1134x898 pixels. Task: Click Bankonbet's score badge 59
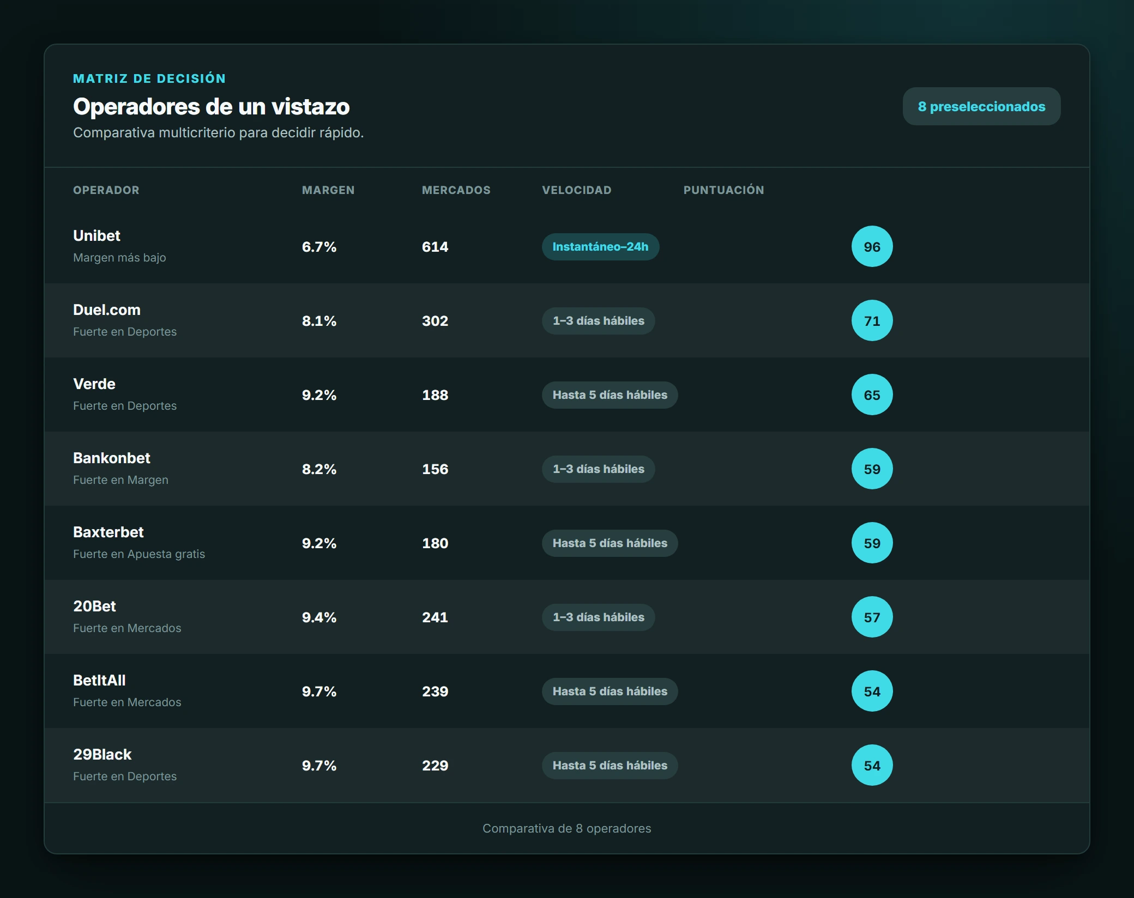(x=872, y=469)
